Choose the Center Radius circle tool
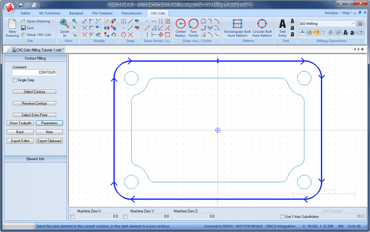 pos(180,28)
